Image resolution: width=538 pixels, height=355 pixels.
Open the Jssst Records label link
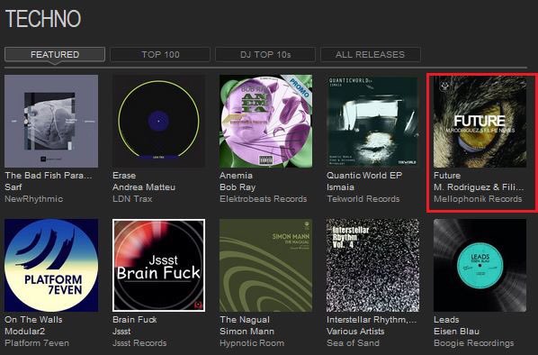[x=139, y=343]
